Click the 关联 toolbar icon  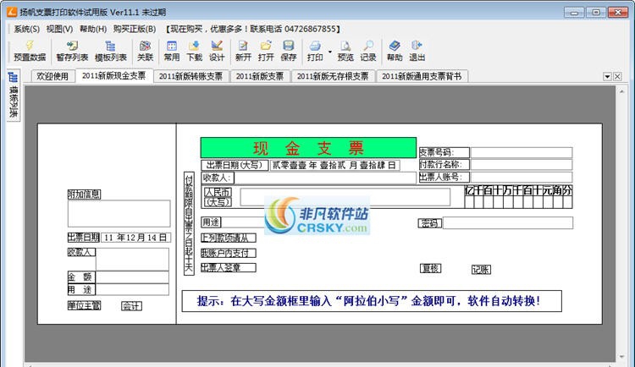click(145, 46)
